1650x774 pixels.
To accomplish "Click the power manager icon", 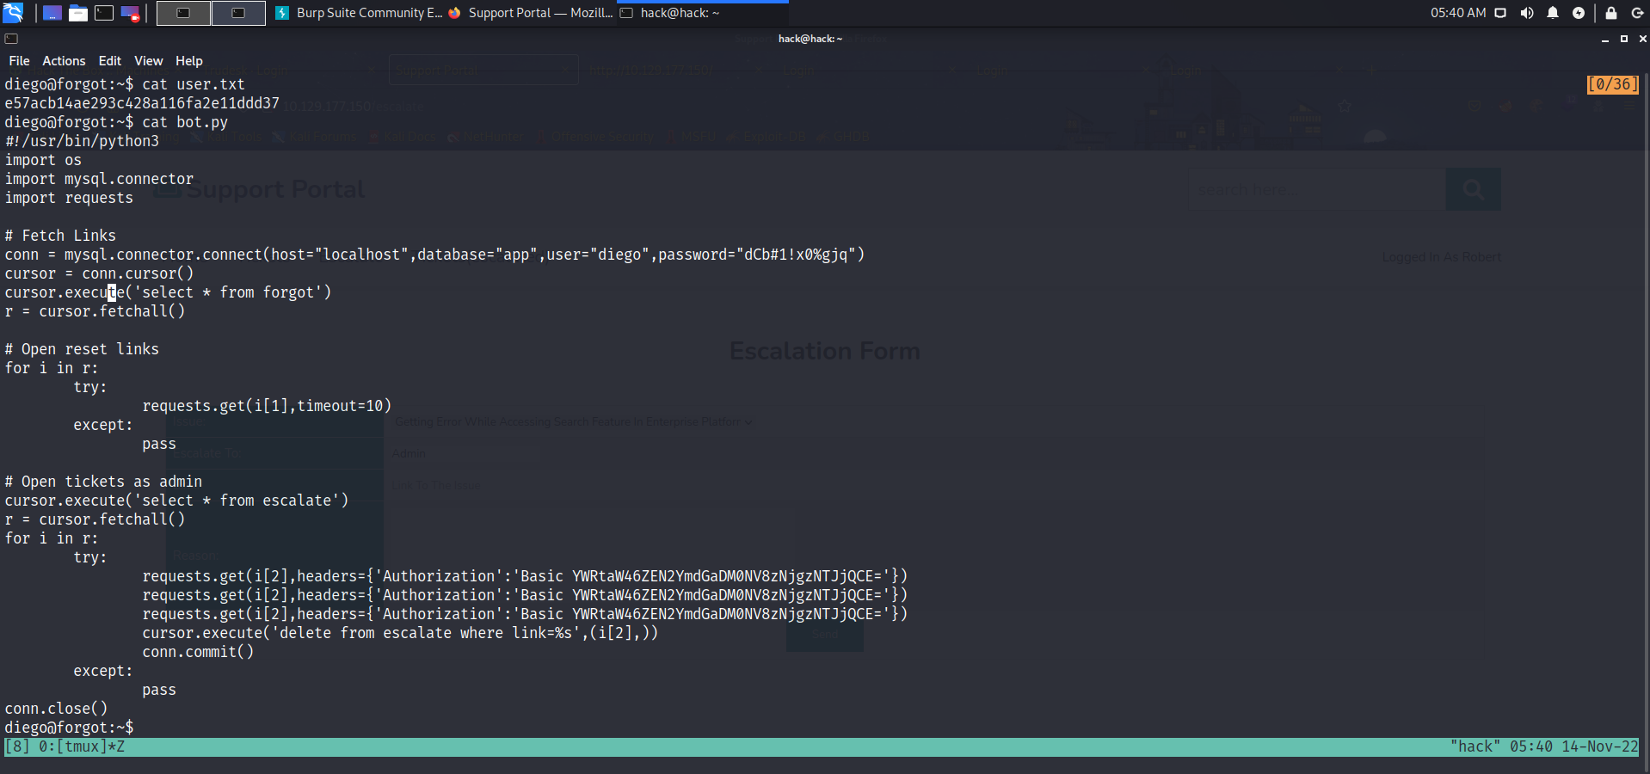I will 1579,13.
